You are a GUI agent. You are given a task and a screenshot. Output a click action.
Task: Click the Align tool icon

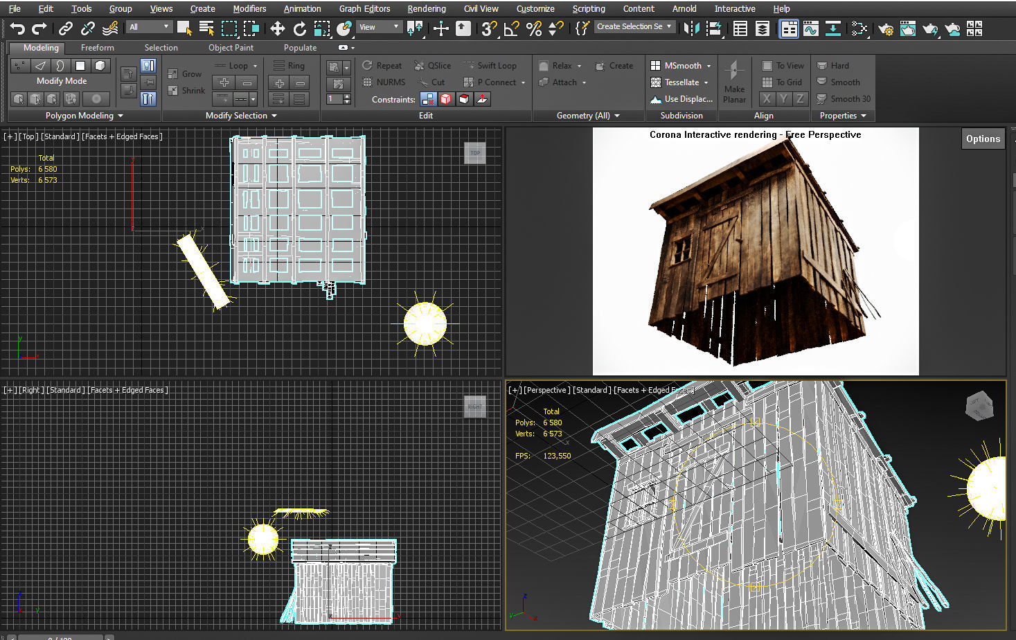(x=713, y=28)
